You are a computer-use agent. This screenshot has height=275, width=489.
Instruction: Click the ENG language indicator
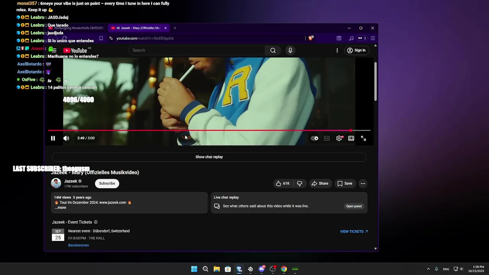point(446,269)
